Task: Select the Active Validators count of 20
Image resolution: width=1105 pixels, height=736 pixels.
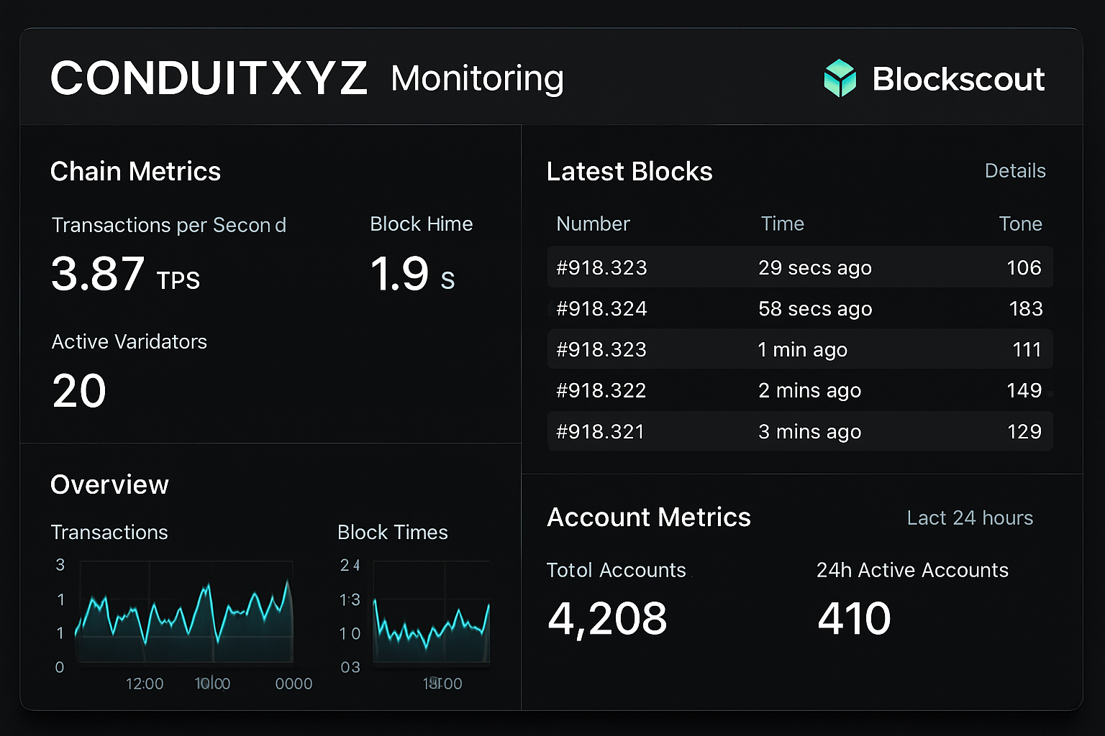Action: click(x=79, y=390)
